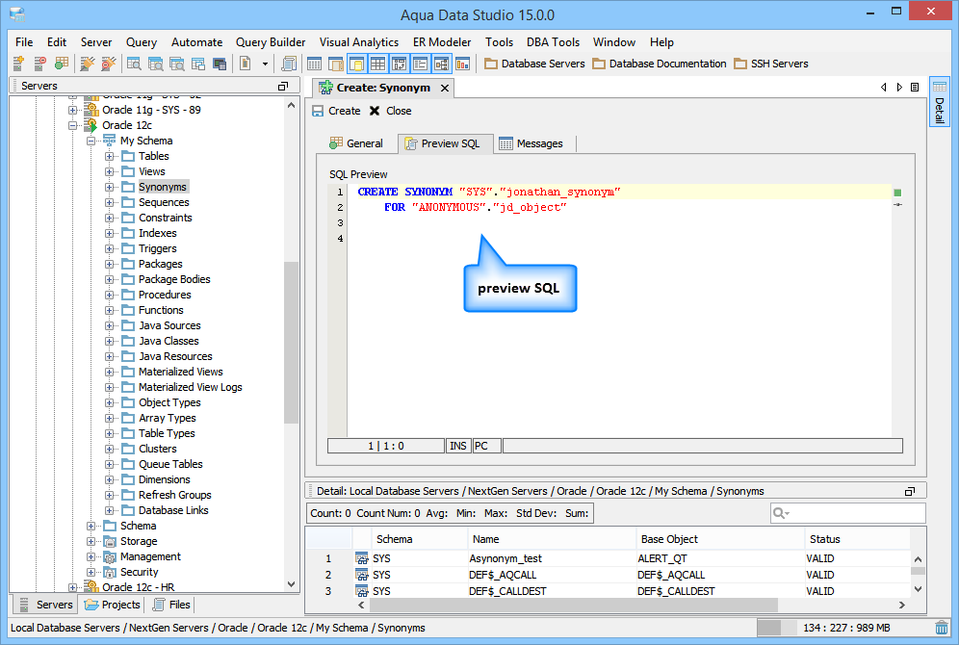Toggle the highlighted list detail toolbar button
This screenshot has height=645, width=959.
pos(420,63)
